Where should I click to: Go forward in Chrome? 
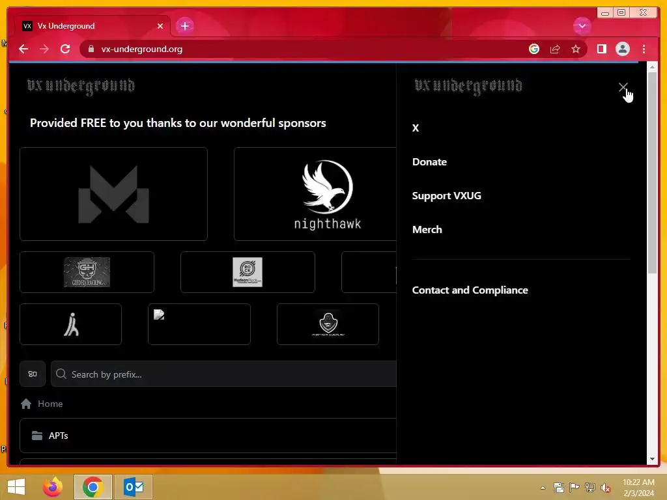44,49
